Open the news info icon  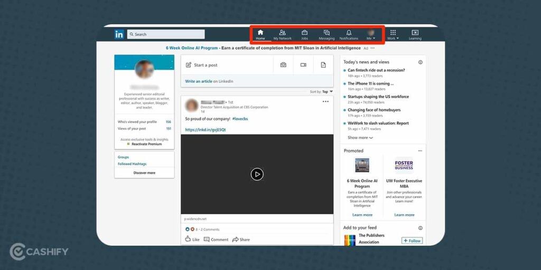pos(420,62)
